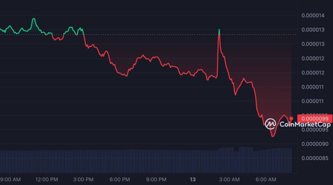
Task: Click the highest green peak of the price line
Action: (x=33, y=19)
